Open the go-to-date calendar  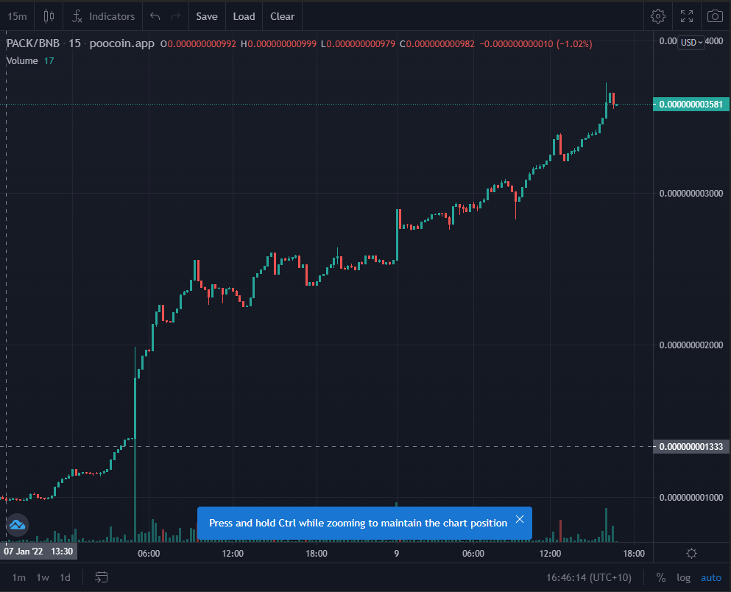pyautogui.click(x=101, y=577)
